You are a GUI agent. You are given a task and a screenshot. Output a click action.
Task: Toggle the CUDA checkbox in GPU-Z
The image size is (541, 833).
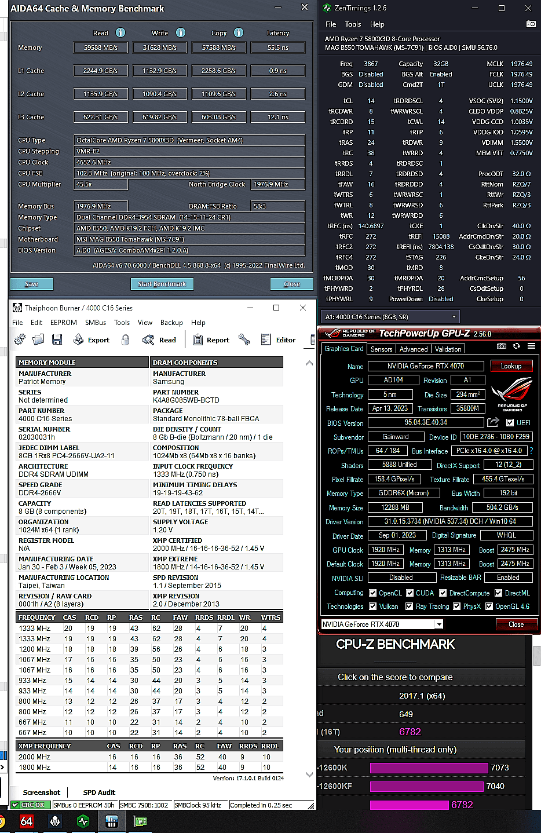[x=410, y=593]
